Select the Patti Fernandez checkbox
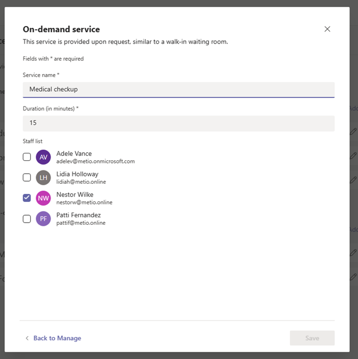358x359 pixels. (27, 218)
